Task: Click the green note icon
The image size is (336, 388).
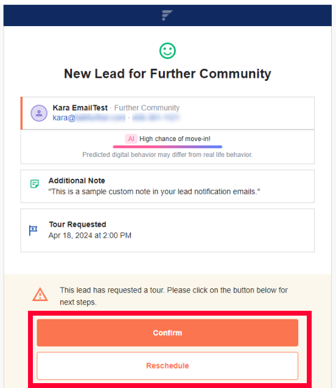Action: pos(35,184)
